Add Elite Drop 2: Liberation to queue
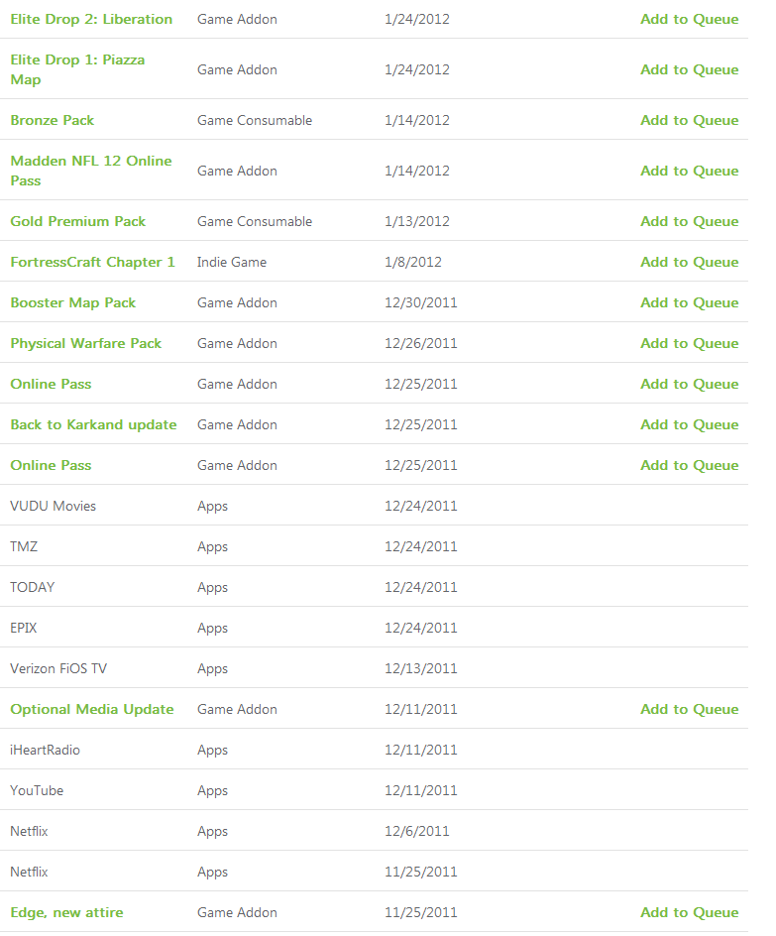The height and width of the screenshot is (936, 776). click(x=690, y=19)
